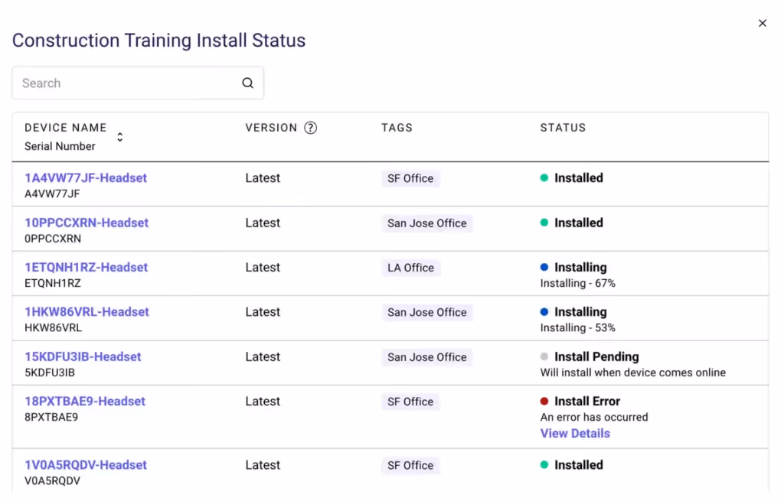Click the Installing - 67% progress text
The height and width of the screenshot is (501, 784).
tap(577, 283)
